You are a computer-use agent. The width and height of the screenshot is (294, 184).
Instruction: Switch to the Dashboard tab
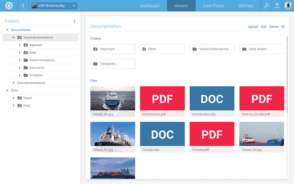click(150, 6)
